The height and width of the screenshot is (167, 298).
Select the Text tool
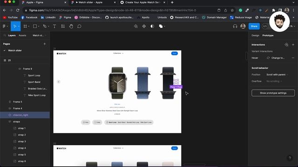pyautogui.click(x=54, y=26)
